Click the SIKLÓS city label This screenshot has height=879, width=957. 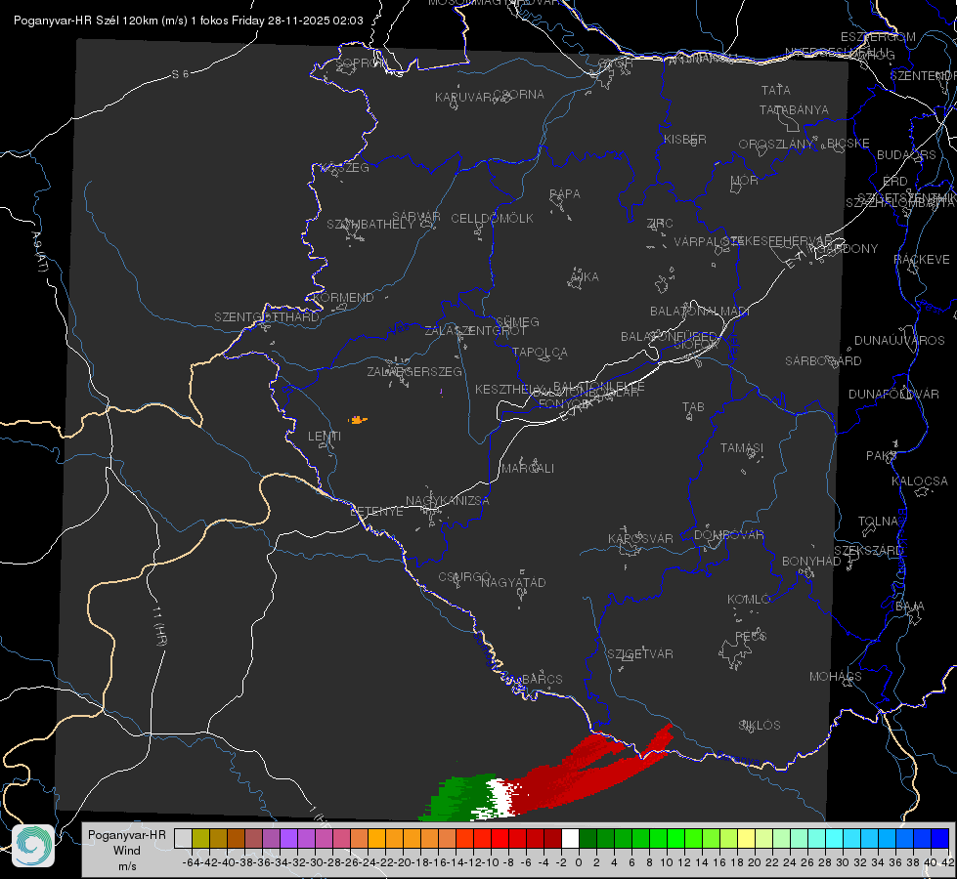tap(760, 726)
